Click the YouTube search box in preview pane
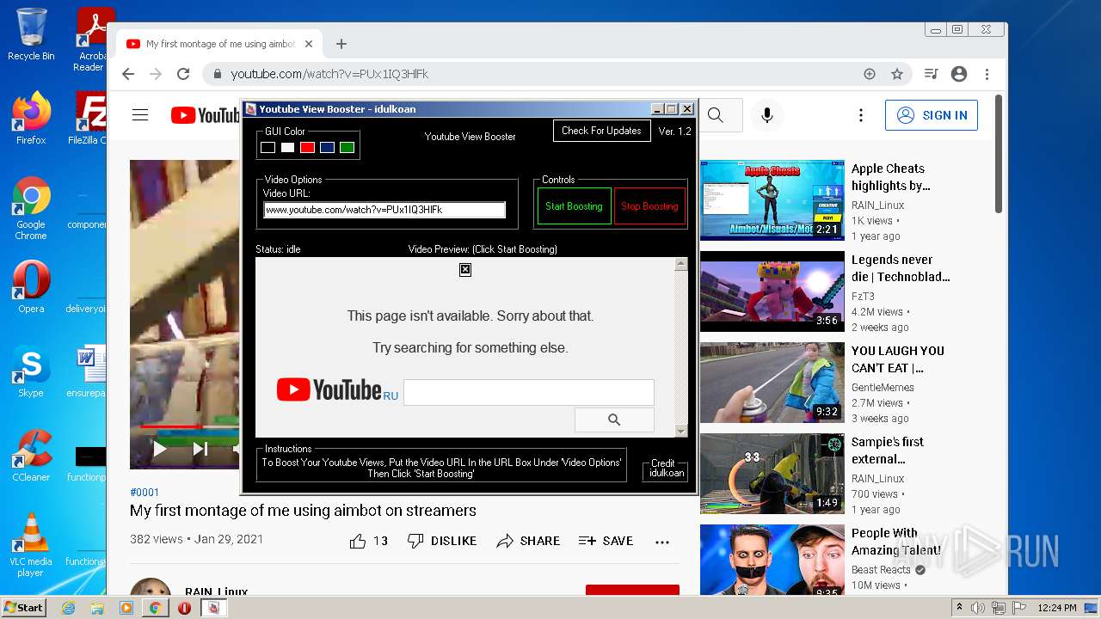The image size is (1101, 619). tap(528, 393)
